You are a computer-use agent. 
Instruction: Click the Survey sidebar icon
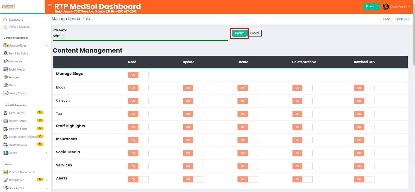click(5, 153)
